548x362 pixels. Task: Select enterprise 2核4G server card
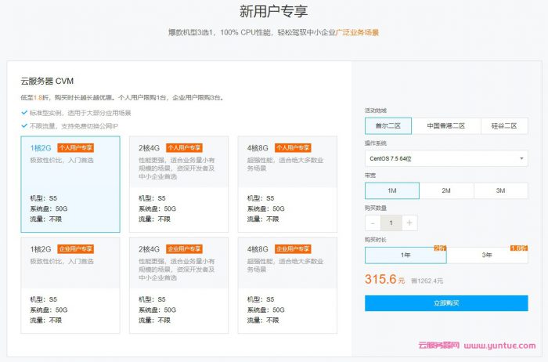tap(178, 285)
